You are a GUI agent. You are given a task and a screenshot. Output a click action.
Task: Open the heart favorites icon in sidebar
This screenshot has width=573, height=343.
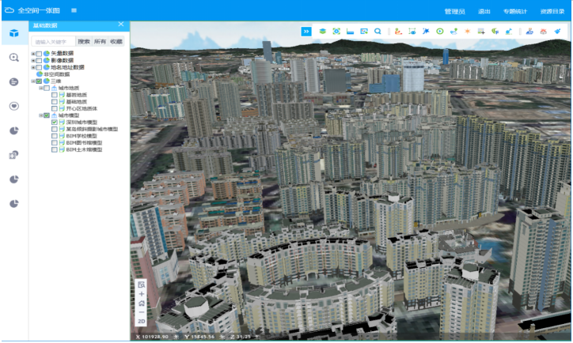pos(14,106)
